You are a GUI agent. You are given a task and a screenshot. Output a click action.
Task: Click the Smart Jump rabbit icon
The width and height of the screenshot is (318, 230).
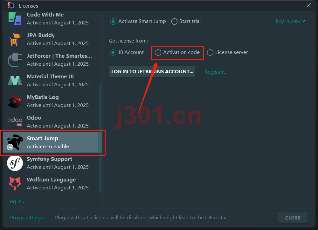click(15, 142)
